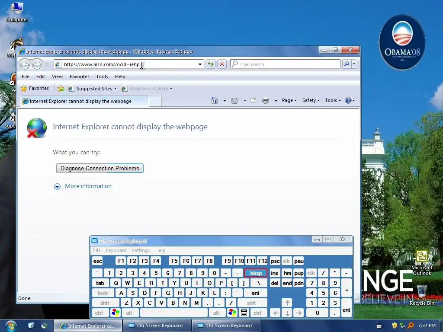Click the red Stop loading icon

(x=222, y=64)
